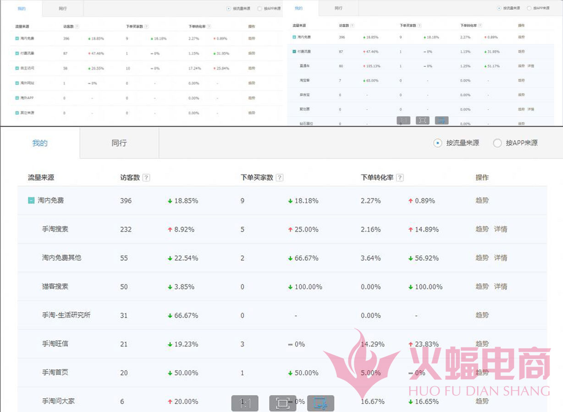Open 详情 link for 直通车 row
Viewport: 563px width, 412px height.
point(530,66)
